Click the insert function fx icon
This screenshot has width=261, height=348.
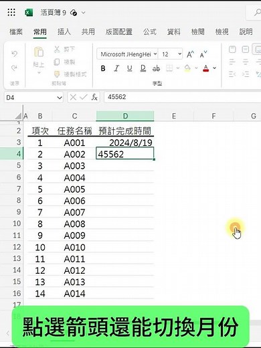pyautogui.click(x=94, y=97)
